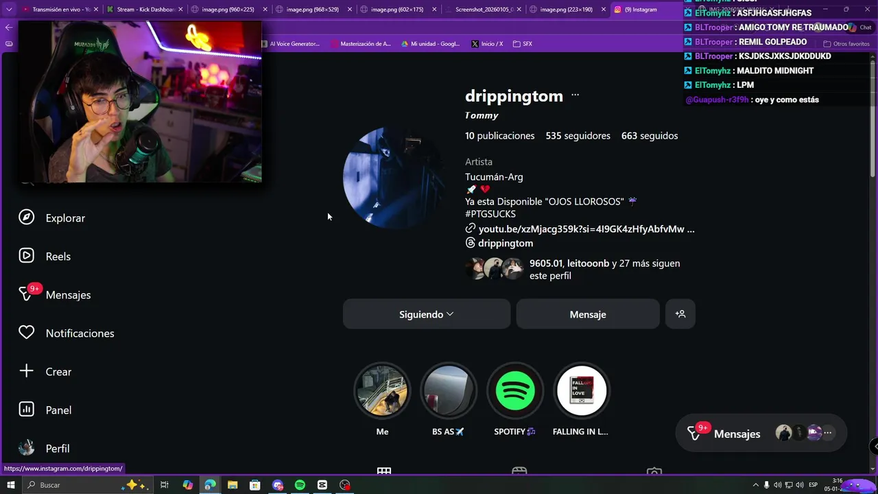This screenshot has height=494, width=878.
Task: Switch to the Reels profile tab icon
Action: pyautogui.click(x=519, y=471)
